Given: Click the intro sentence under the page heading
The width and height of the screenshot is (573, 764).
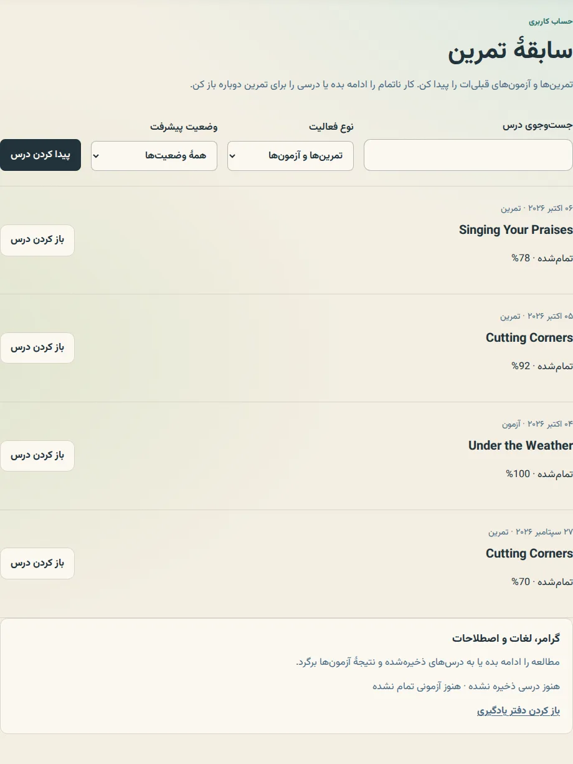Looking at the screenshot, I should coord(381,85).
